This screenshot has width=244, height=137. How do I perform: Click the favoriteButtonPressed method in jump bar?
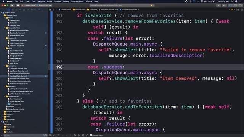pyautogui.click(x=129, y=10)
